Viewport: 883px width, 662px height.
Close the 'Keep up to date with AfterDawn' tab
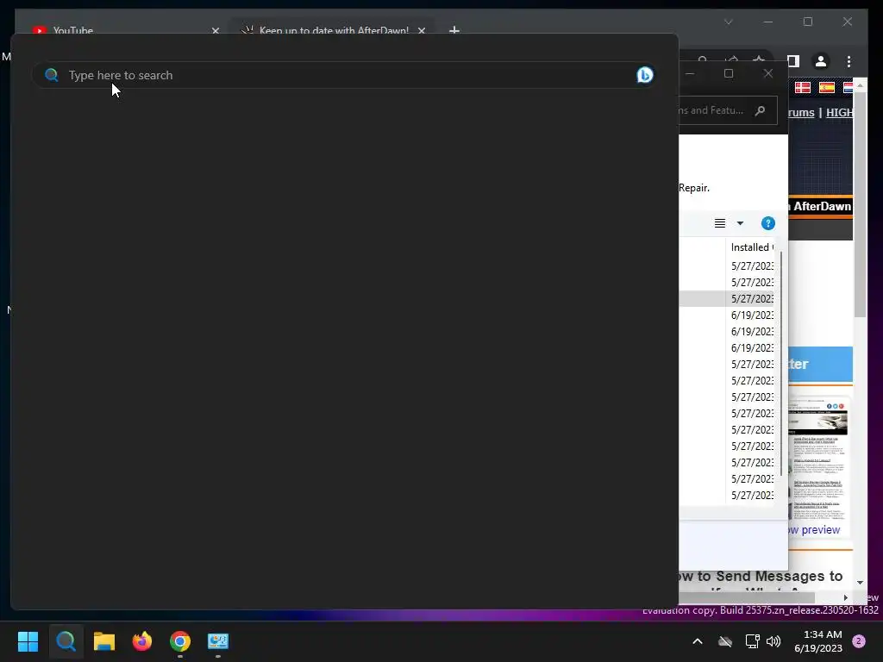421,30
